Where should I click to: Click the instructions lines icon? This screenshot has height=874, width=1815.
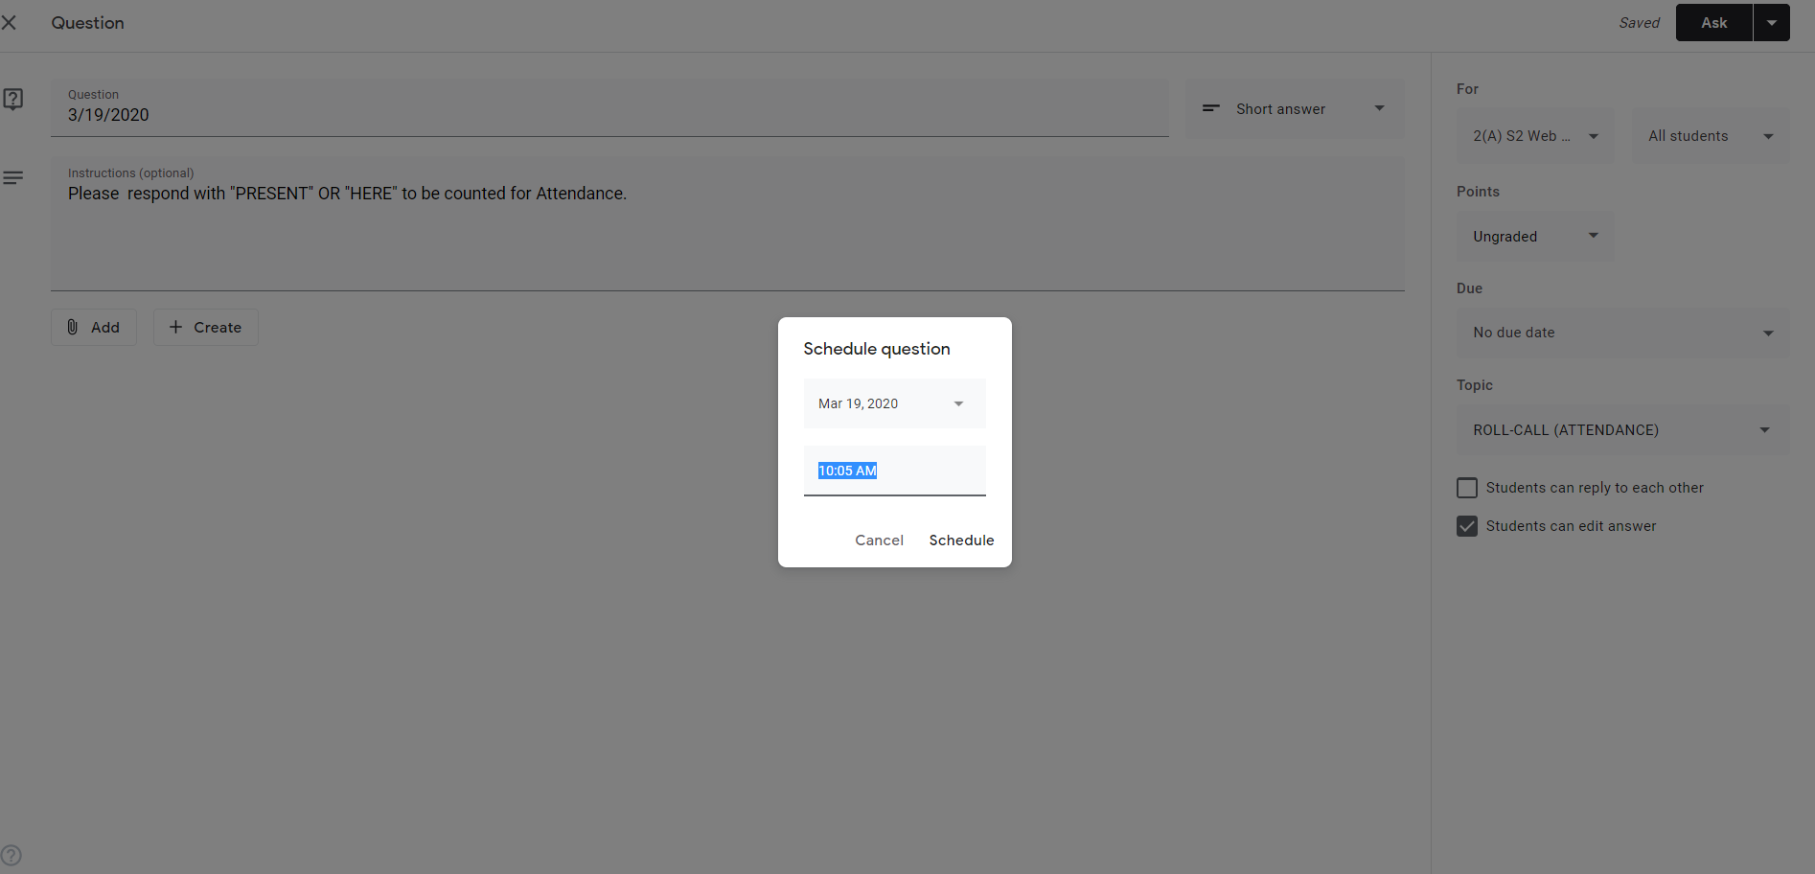pyautogui.click(x=13, y=178)
